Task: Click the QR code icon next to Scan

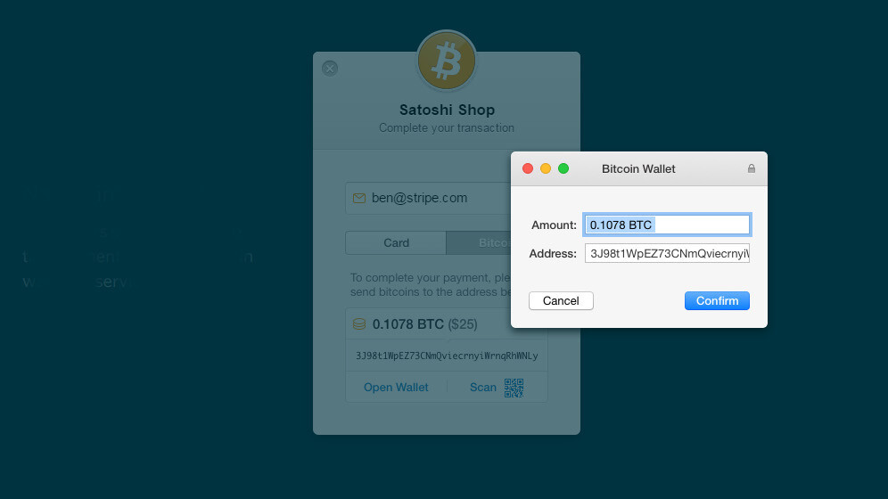Action: (x=514, y=388)
